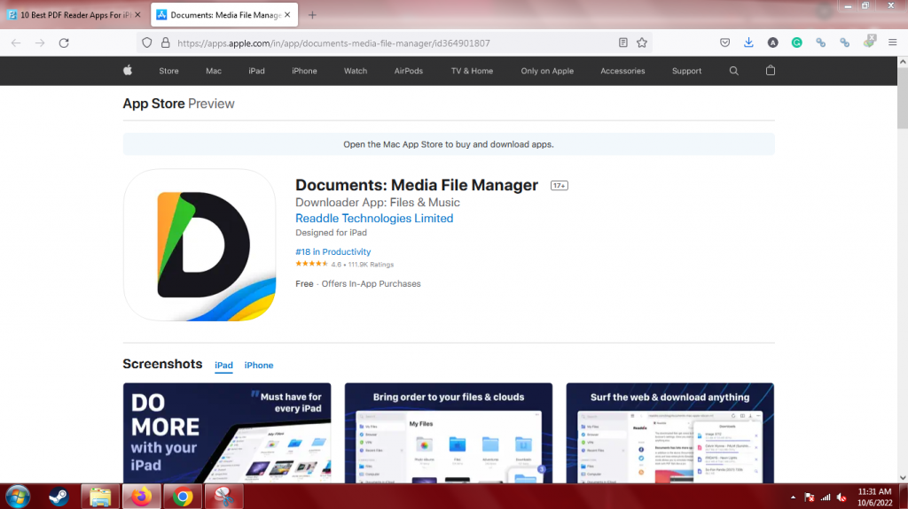
Task: Open File Explorer from the taskbar
Action: click(x=100, y=497)
